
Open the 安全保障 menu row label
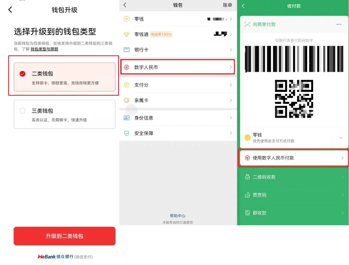coord(144,133)
